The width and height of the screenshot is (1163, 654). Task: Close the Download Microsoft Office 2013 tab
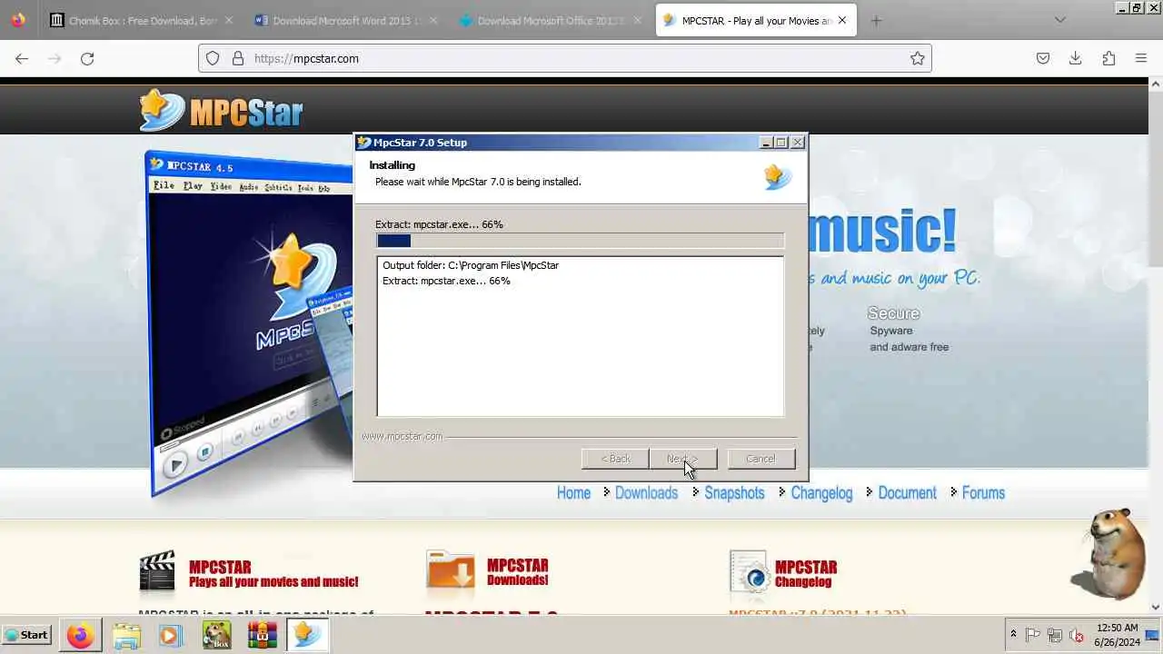637,20
